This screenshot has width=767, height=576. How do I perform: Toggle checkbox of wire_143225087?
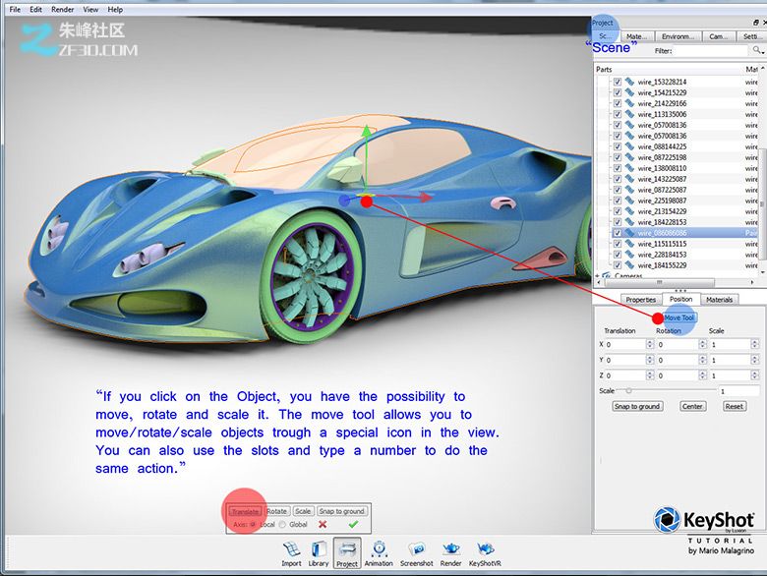pyautogui.click(x=618, y=179)
